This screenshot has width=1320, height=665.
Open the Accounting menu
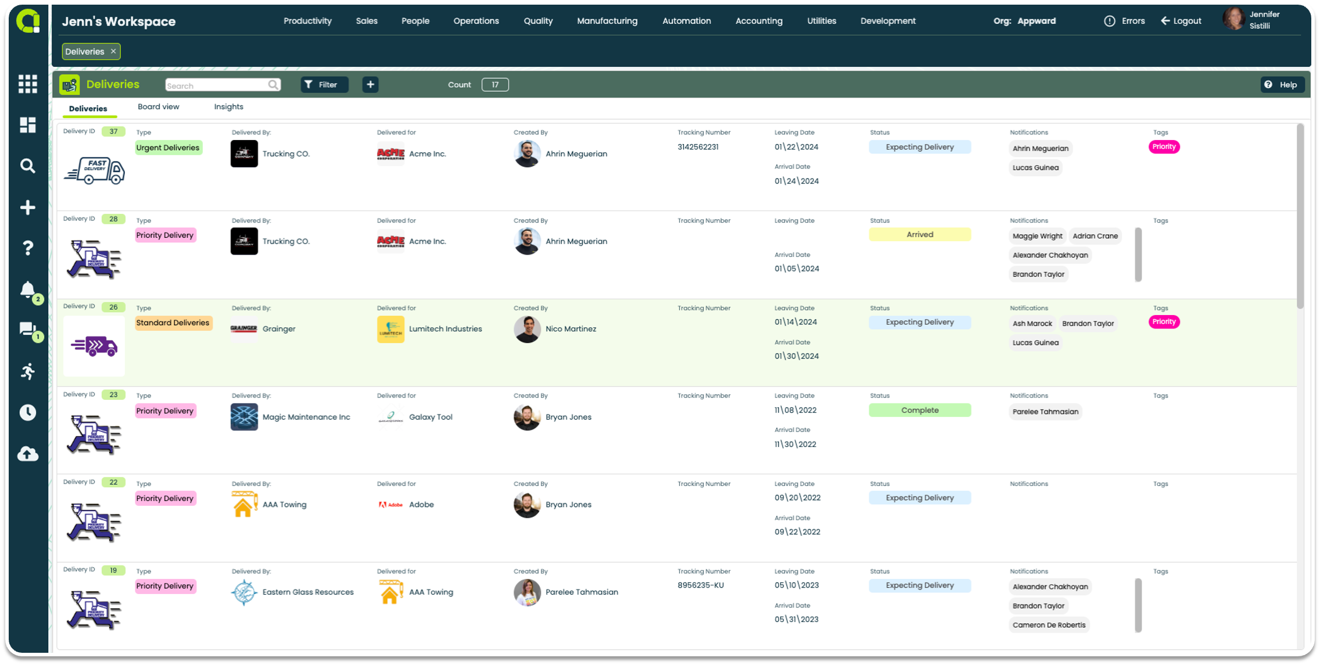pyautogui.click(x=759, y=20)
